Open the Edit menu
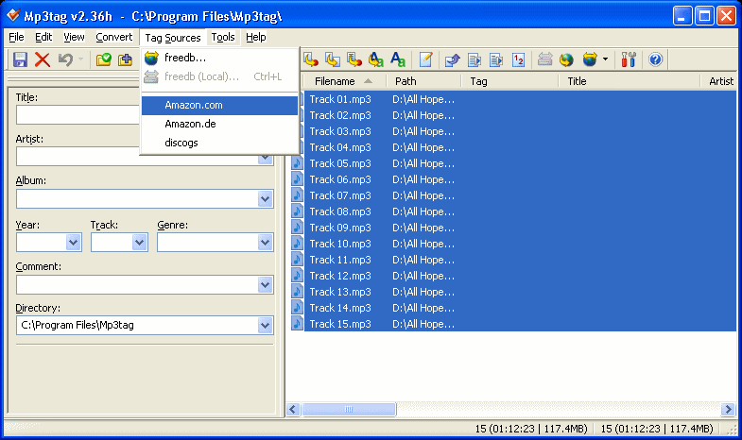 coord(43,37)
